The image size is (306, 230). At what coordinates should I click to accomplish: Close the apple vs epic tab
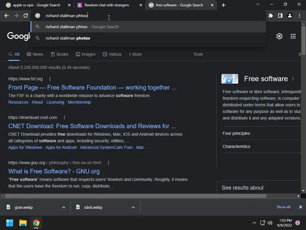(x=69, y=5)
